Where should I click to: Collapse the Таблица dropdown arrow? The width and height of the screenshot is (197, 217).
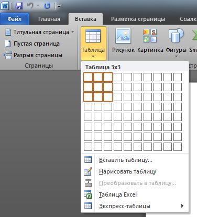(x=93, y=56)
